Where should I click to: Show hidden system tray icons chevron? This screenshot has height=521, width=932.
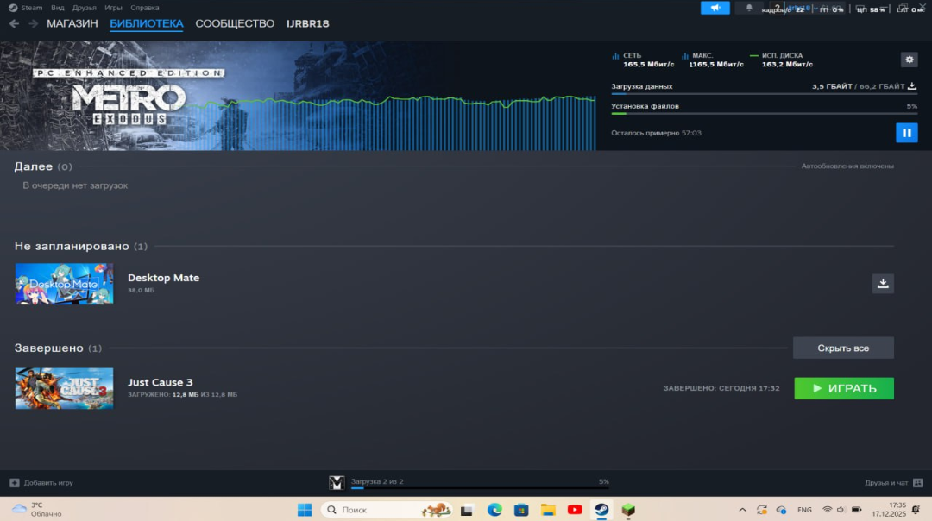click(742, 510)
